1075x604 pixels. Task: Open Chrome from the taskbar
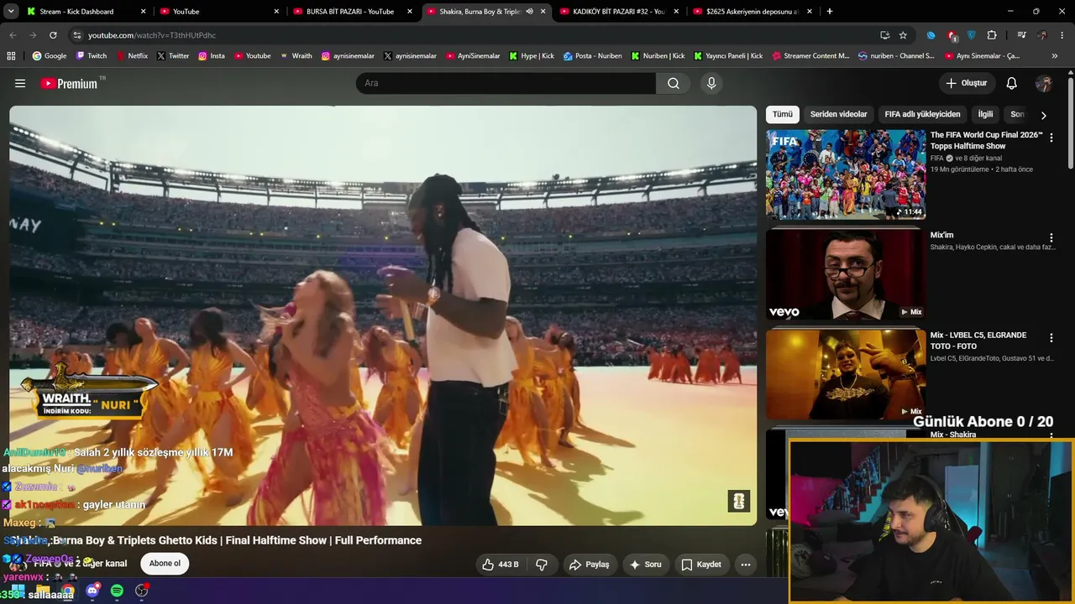click(67, 591)
